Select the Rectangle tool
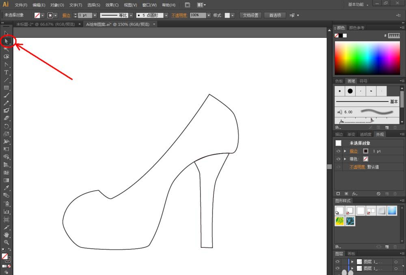This screenshot has width=406, height=275. (x=6, y=88)
